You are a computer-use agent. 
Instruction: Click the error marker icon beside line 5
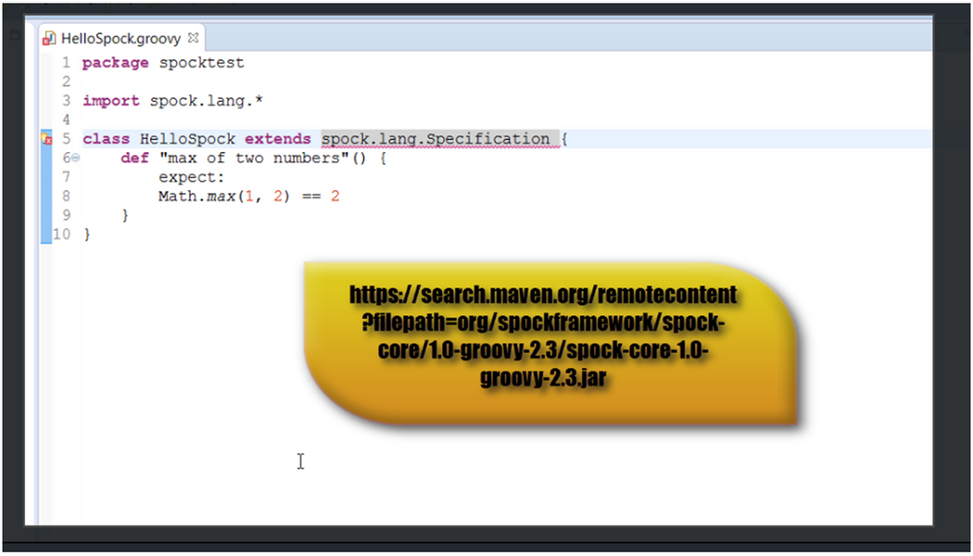46,138
